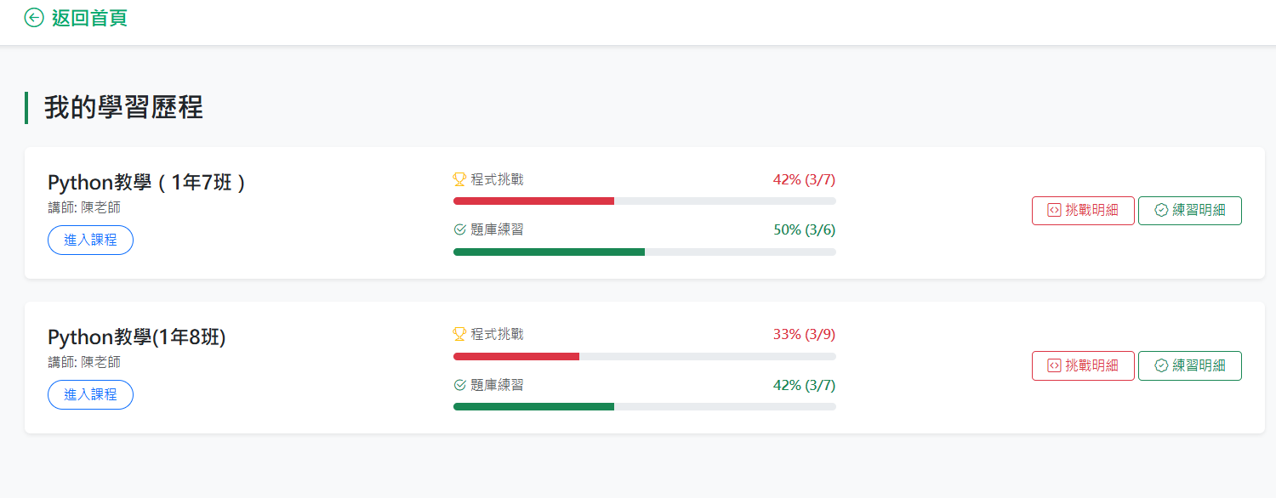Enter the Python教學 1年7班 course
This screenshot has width=1276, height=498.
point(90,241)
